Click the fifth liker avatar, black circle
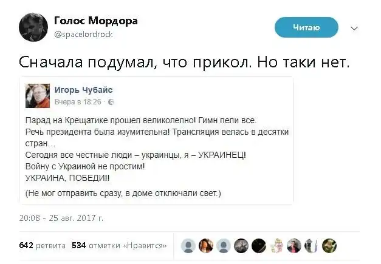Screen dimensions: 381x264 [259, 245]
